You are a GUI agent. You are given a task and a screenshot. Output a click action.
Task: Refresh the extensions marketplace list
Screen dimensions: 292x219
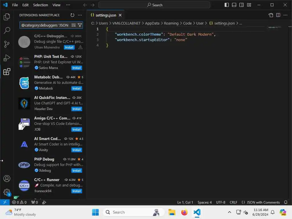[72, 15]
